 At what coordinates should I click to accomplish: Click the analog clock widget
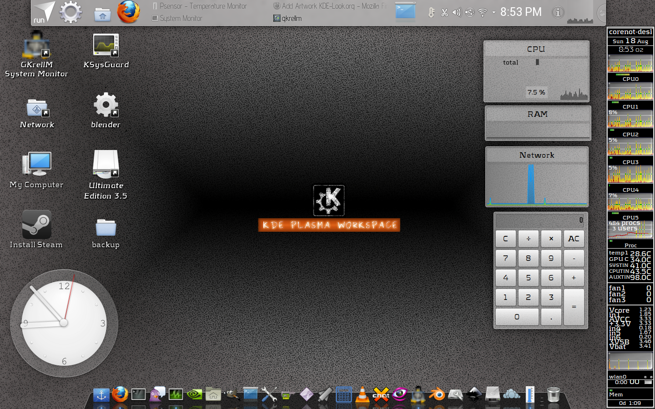tap(64, 323)
